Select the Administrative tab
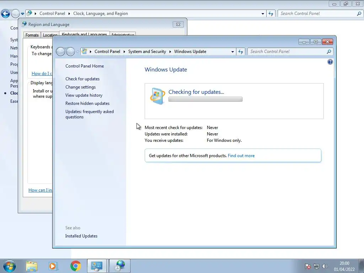364x273 pixels. coord(123,34)
